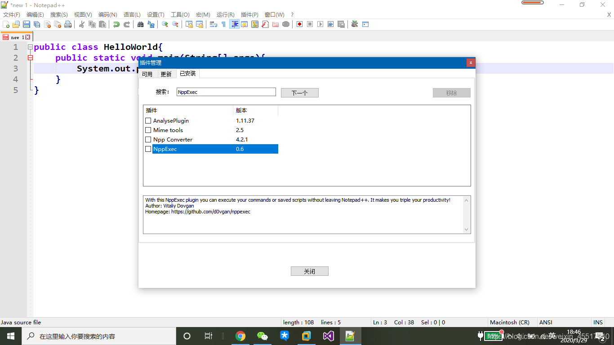614x345 pixels.
Task: Select the Mime tools plugin row
Action: [211, 130]
